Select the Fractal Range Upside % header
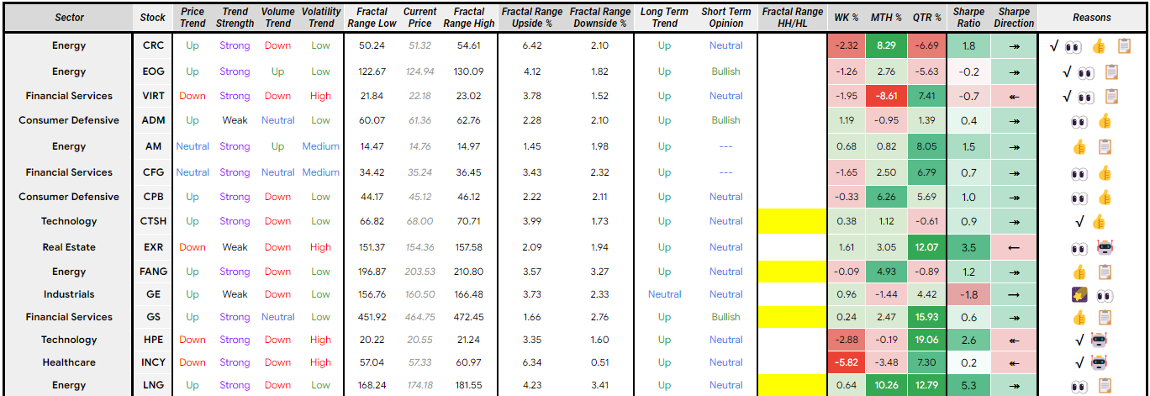Image resolution: width=1150 pixels, height=396 pixels. [x=530, y=18]
